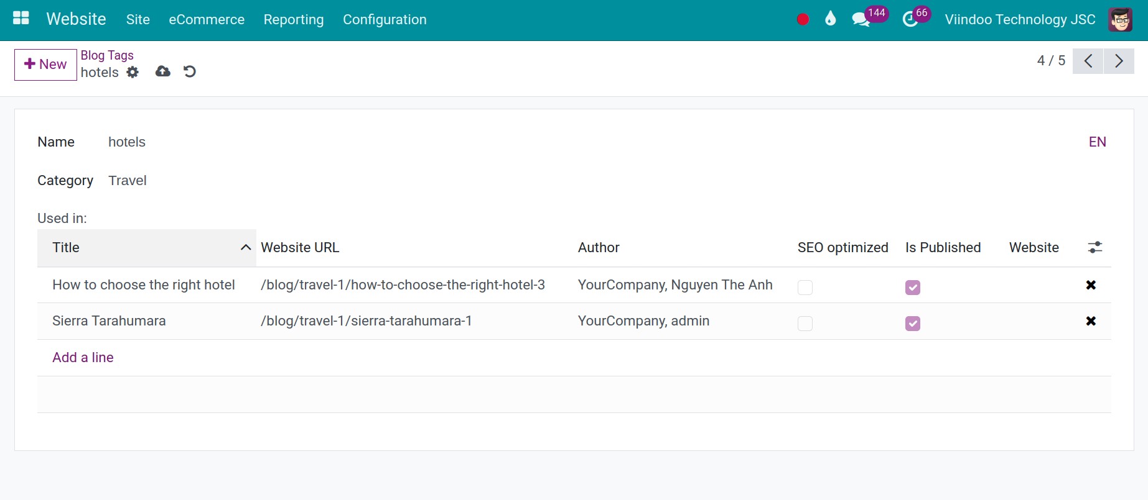Click the Website column header
Screen dimensions: 1148x500
[1034, 247]
